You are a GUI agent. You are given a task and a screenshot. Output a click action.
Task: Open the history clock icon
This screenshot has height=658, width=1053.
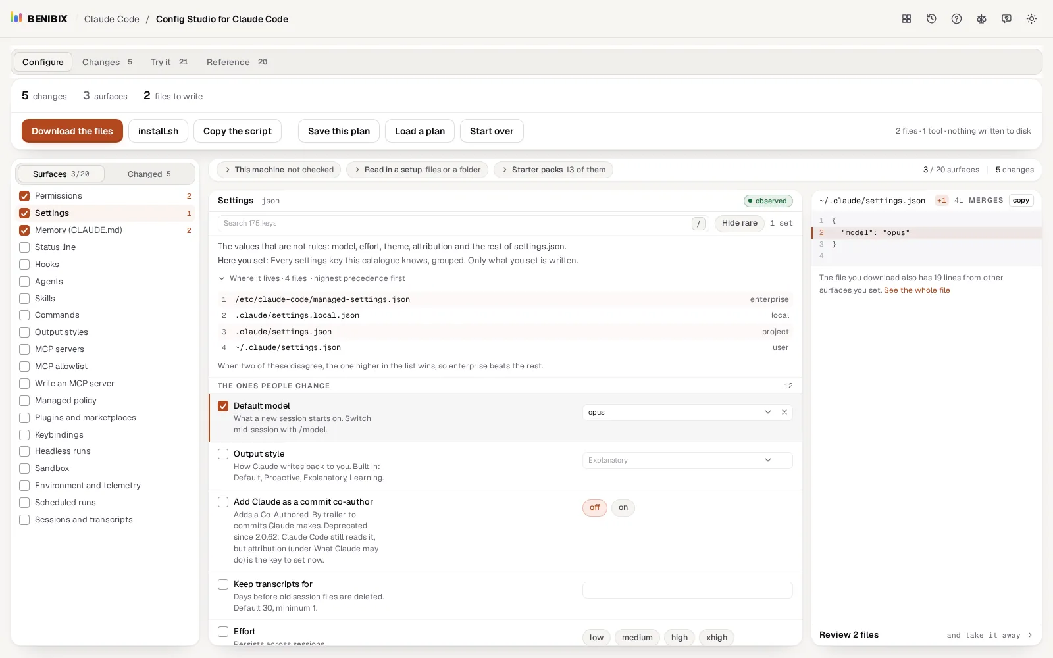coord(931,19)
